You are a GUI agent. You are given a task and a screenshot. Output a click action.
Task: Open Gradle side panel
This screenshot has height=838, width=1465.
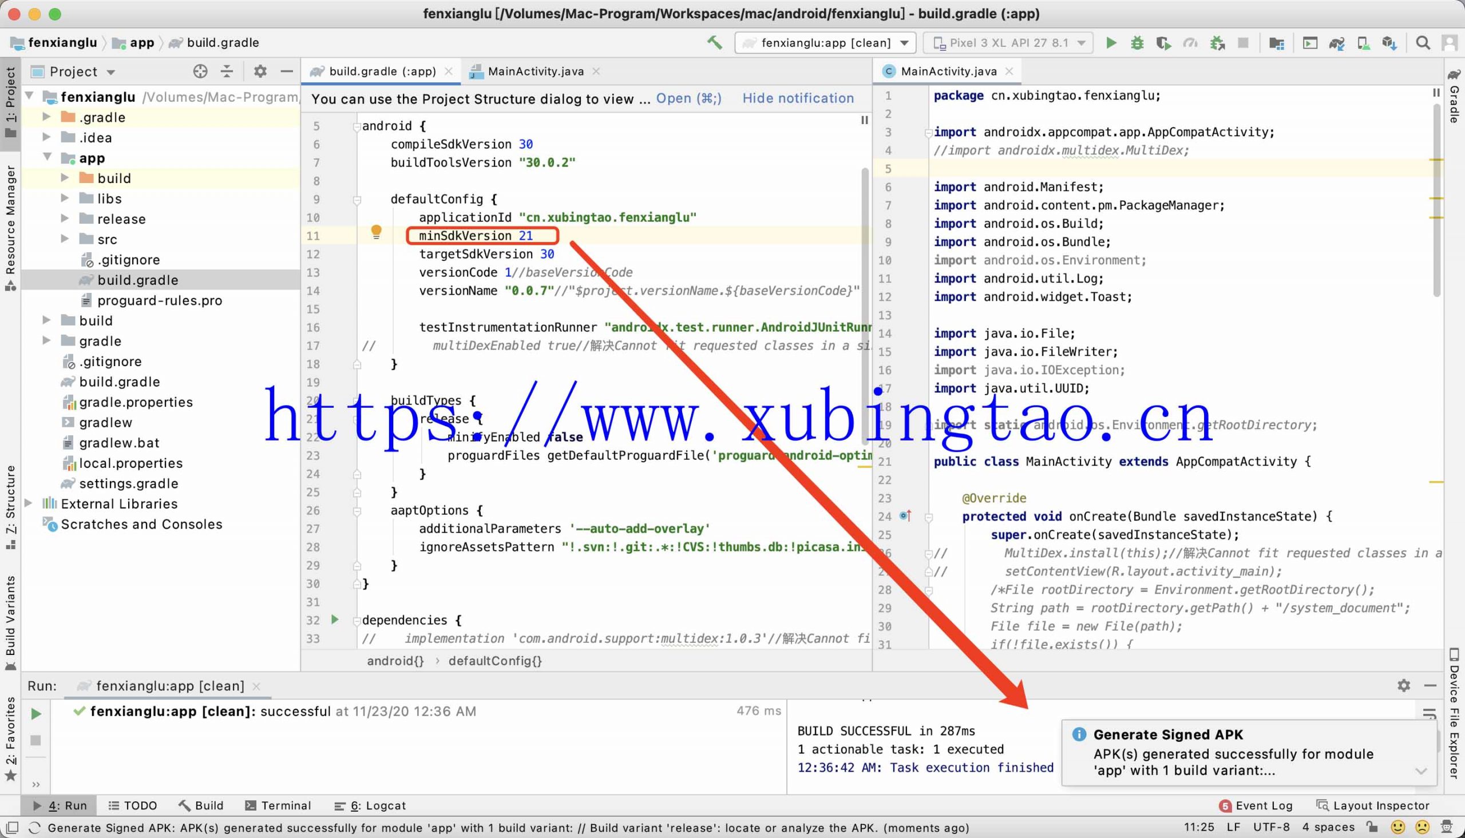tap(1455, 96)
